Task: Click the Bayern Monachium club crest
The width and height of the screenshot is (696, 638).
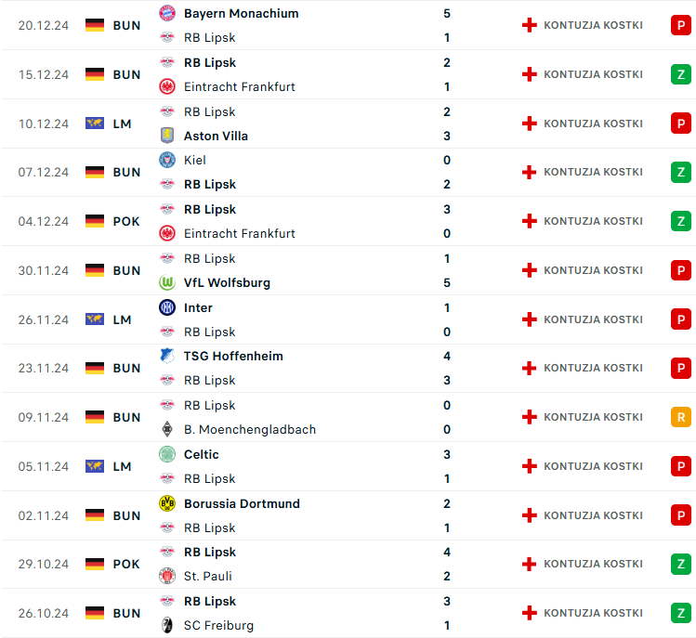Action: point(167,13)
